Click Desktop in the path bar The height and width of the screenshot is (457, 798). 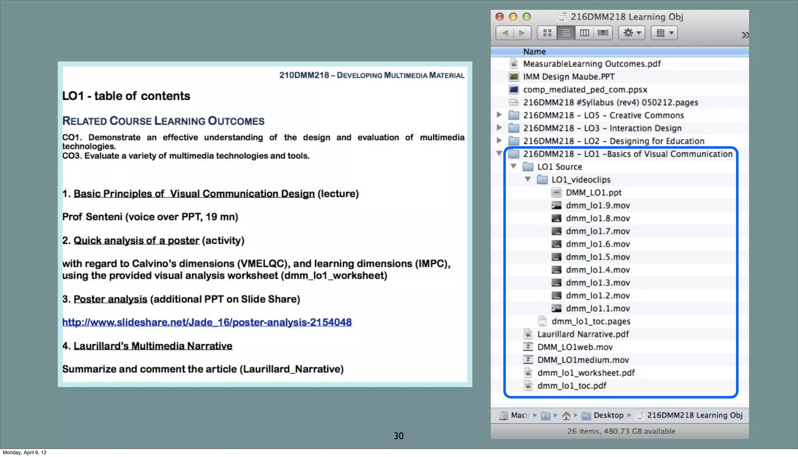pyautogui.click(x=608, y=415)
